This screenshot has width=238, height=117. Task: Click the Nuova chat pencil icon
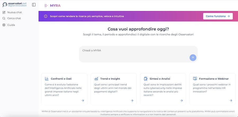(4, 12)
